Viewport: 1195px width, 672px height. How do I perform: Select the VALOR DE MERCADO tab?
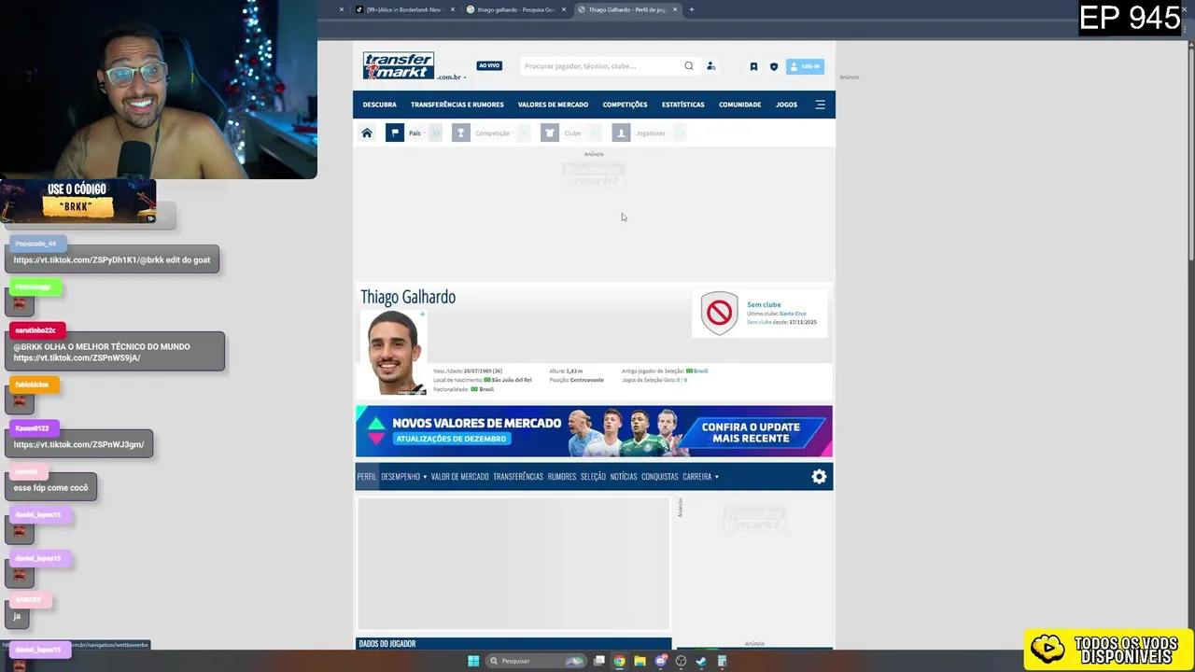(459, 477)
